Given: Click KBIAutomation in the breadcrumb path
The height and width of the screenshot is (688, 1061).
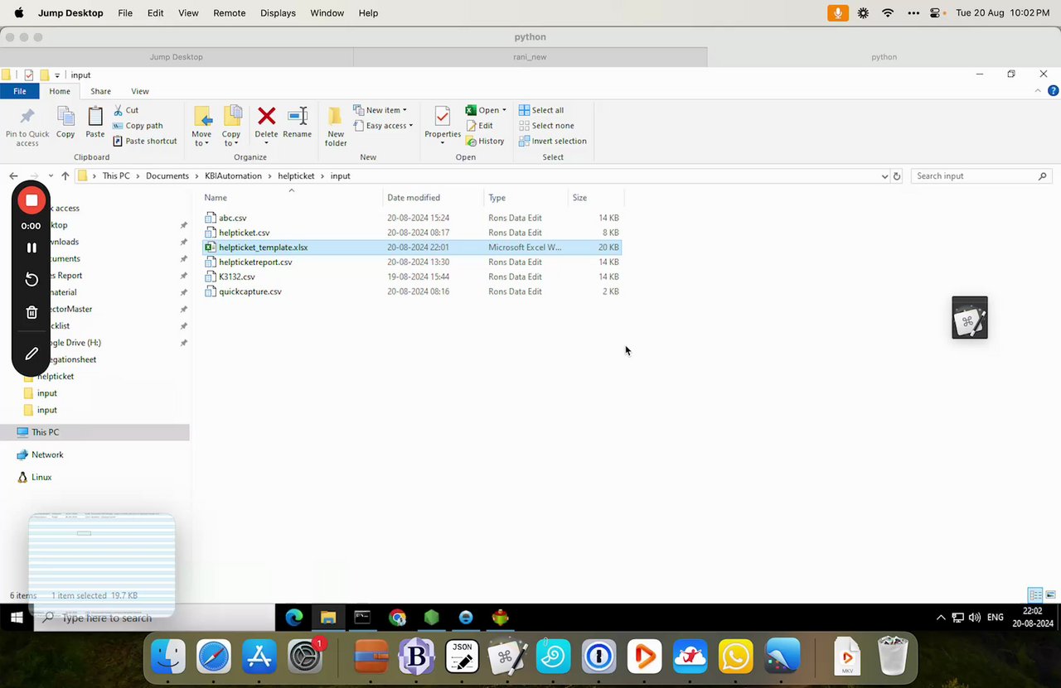Looking at the screenshot, I should click(x=233, y=176).
